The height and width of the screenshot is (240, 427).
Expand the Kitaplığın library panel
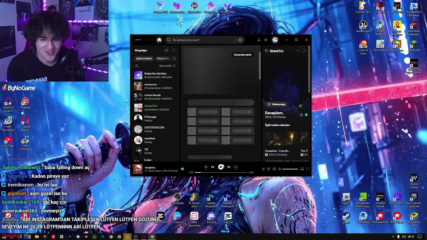(174, 50)
